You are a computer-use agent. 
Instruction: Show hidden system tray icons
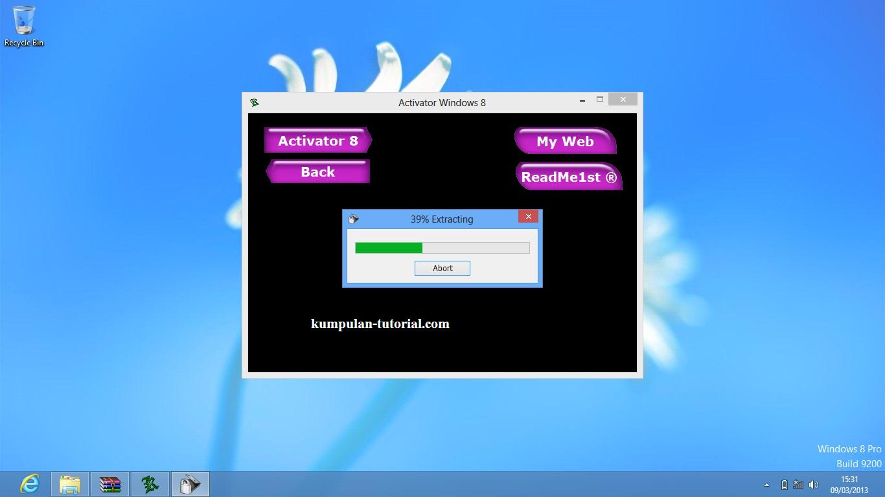767,485
